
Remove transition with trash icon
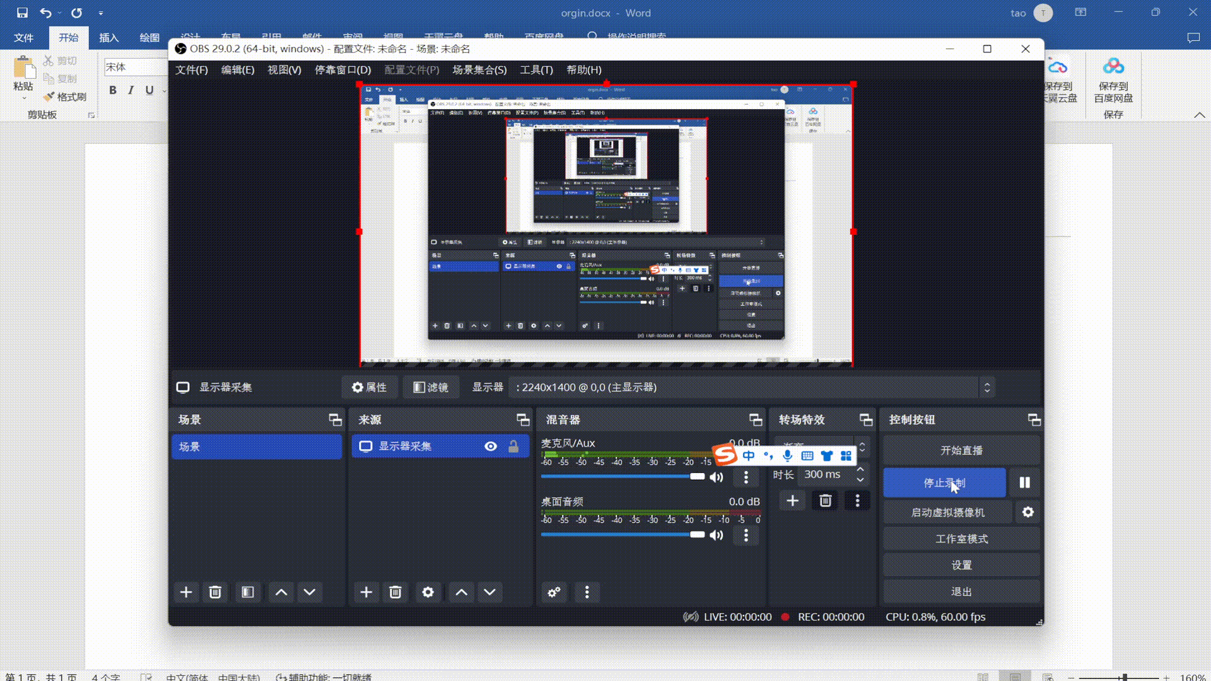[x=826, y=501]
